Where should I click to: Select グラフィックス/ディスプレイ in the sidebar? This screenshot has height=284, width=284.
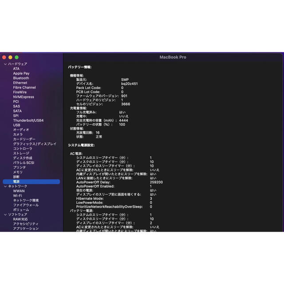(35, 144)
